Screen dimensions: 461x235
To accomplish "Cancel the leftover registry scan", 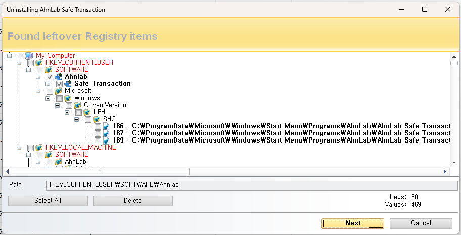I will click(421, 223).
